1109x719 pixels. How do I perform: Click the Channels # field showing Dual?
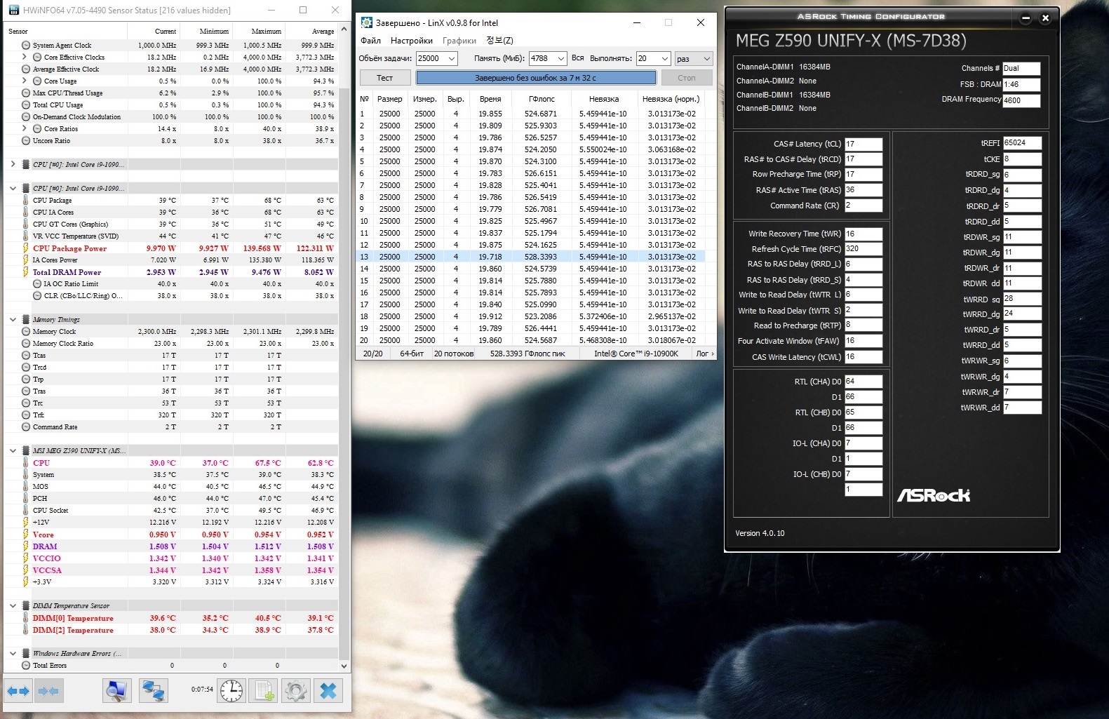(x=1021, y=68)
